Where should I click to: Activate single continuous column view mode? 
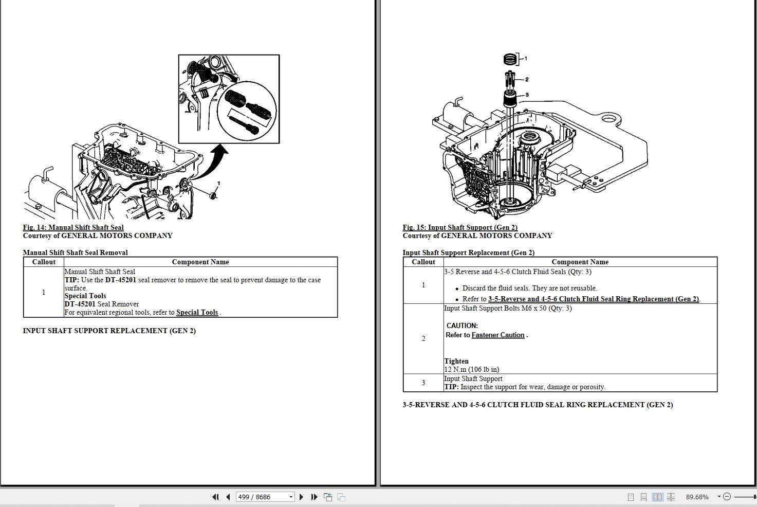pos(644,497)
